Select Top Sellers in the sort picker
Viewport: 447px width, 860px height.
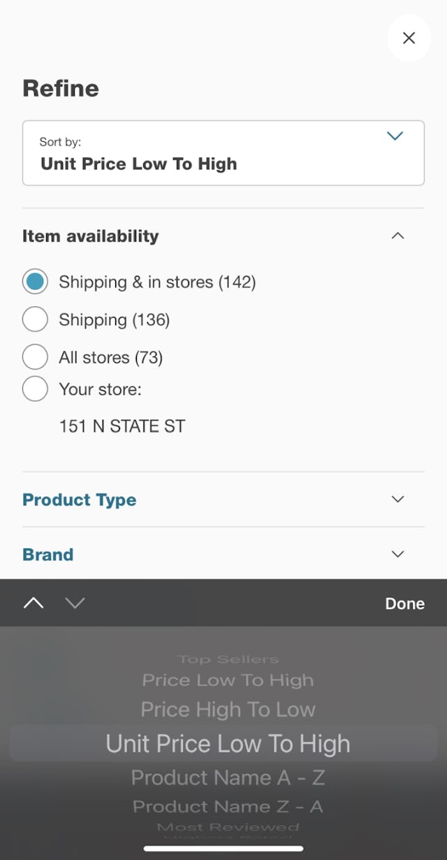point(228,658)
